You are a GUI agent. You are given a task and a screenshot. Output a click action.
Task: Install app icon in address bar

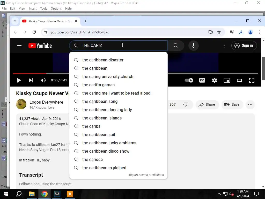(210, 32)
